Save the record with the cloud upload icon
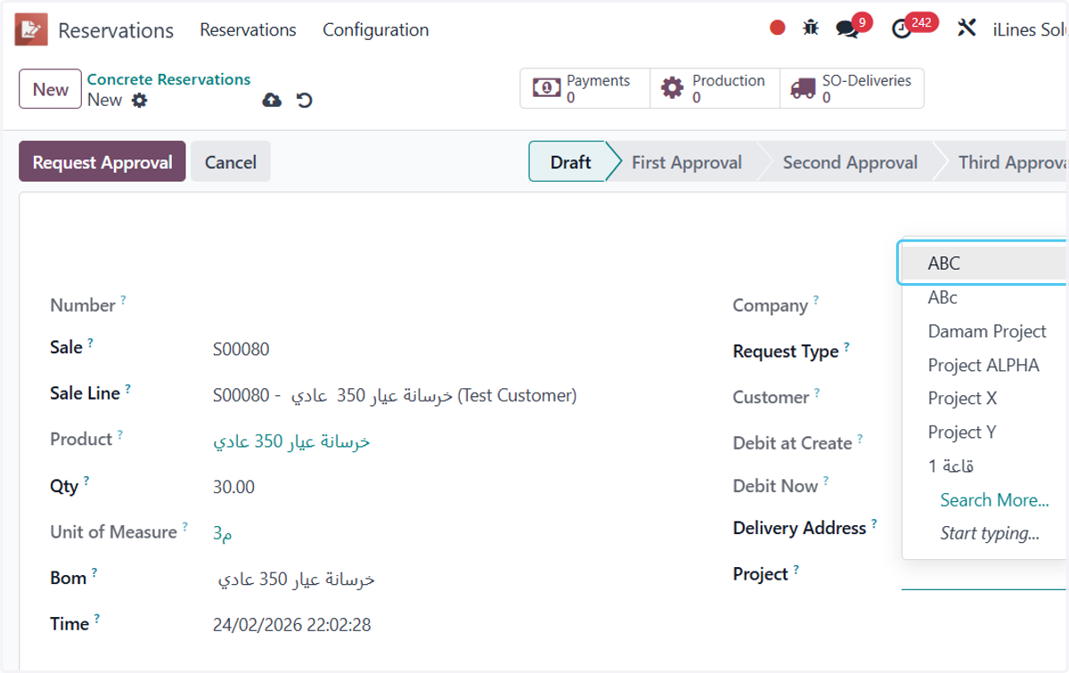This screenshot has width=1069, height=673. (x=272, y=101)
